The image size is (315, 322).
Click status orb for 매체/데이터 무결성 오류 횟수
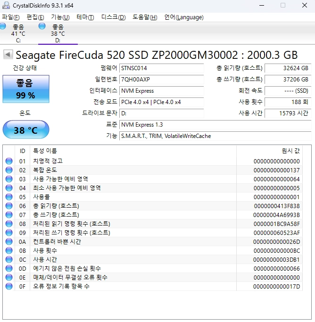pos(9,277)
